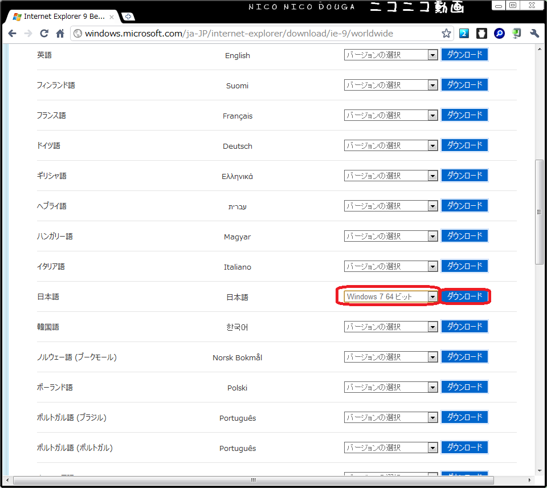Click the ギリシャ語 language label
547x488 pixels.
point(52,176)
